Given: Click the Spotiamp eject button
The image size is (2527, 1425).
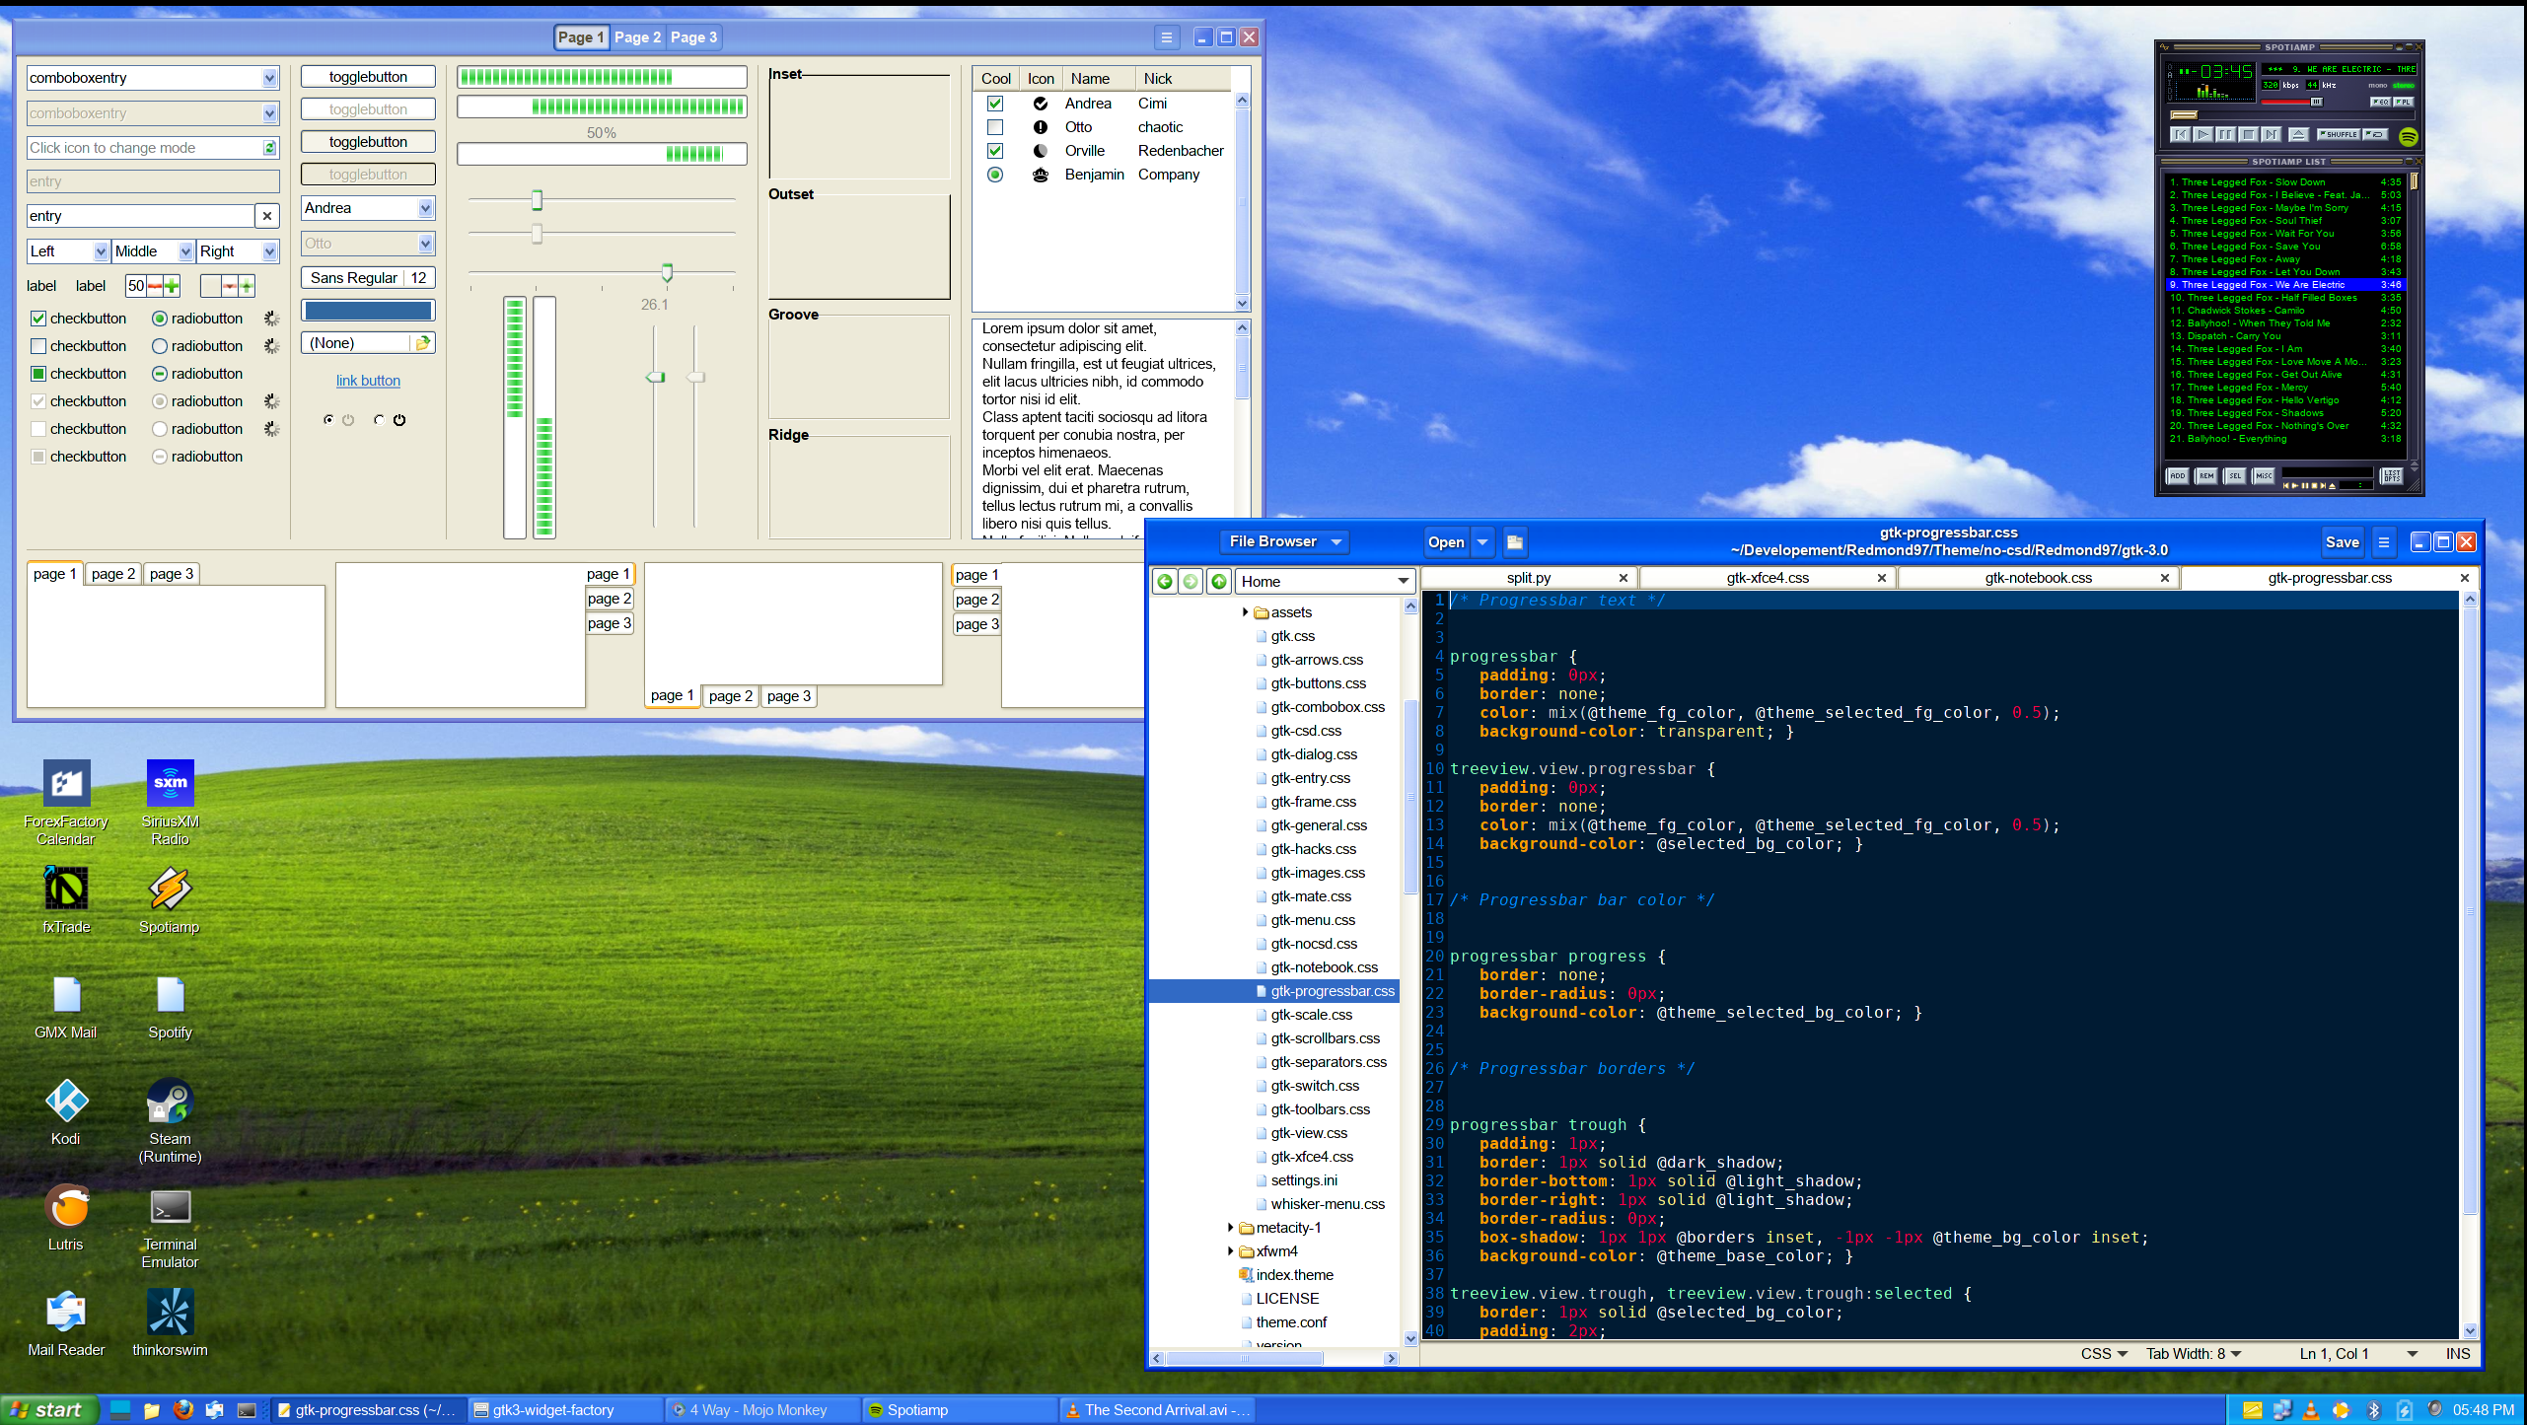Looking at the screenshot, I should coord(2299,134).
